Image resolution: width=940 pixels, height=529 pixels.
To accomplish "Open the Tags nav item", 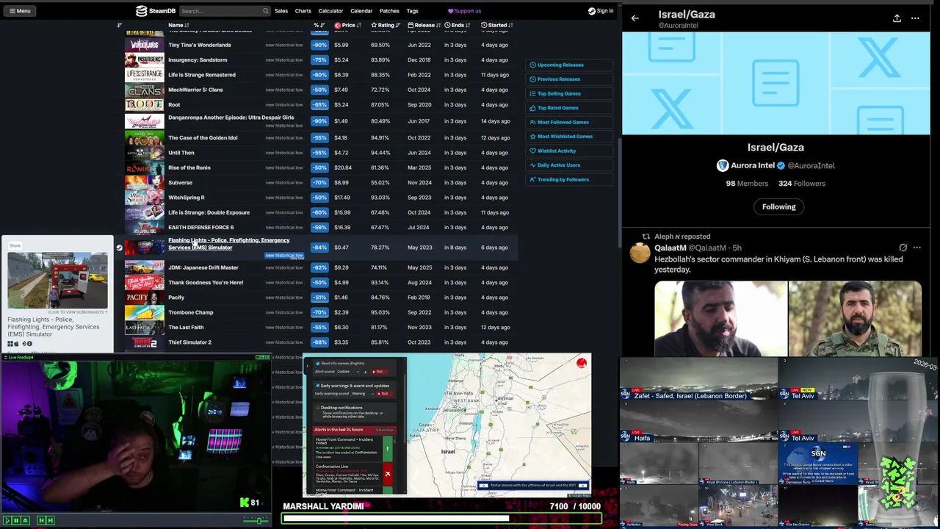I will [x=413, y=11].
